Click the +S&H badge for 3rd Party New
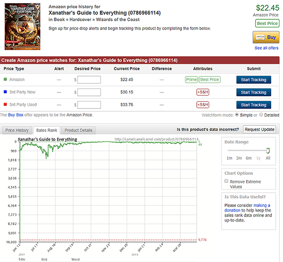The height and width of the screenshot is (262, 283). point(203,92)
